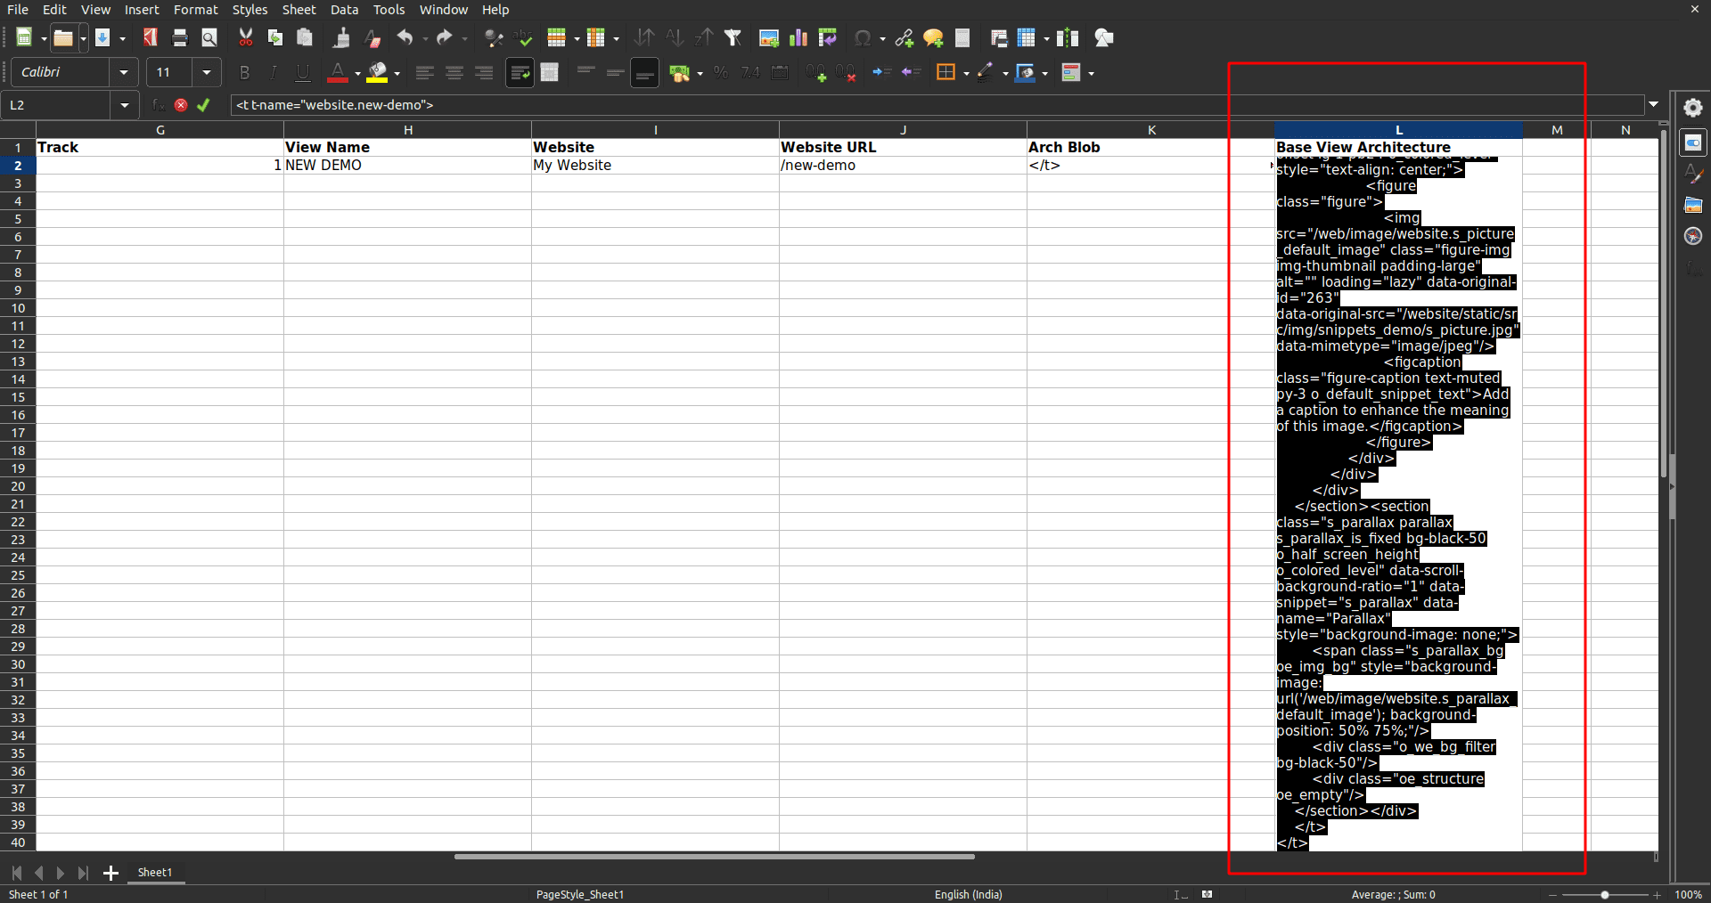Toggle Wrap Text button
Screen dimensions: 1711x903
520,72
